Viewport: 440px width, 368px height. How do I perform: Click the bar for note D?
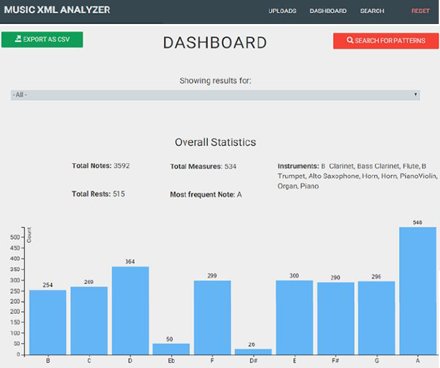point(130,310)
